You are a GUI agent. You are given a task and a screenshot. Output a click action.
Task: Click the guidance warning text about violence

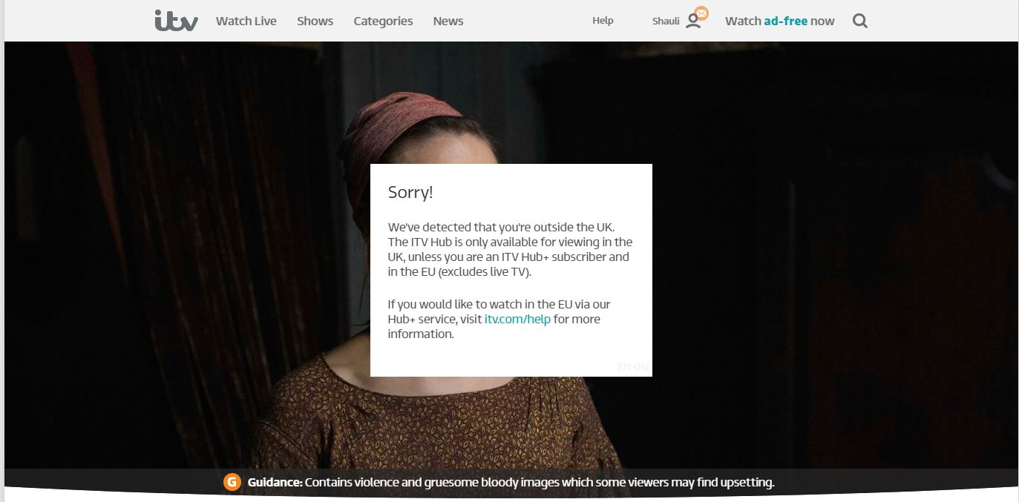(x=511, y=483)
